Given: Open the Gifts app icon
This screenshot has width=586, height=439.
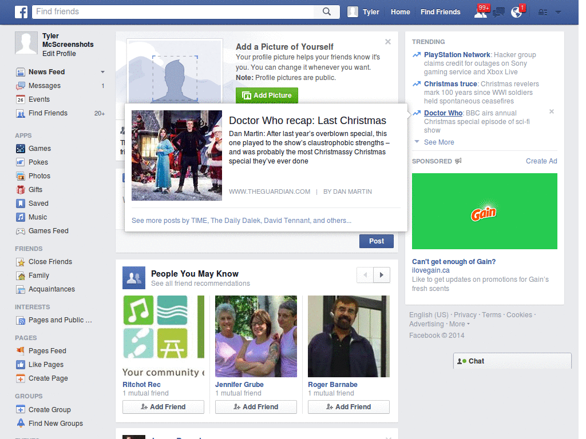Looking at the screenshot, I should click(x=21, y=190).
